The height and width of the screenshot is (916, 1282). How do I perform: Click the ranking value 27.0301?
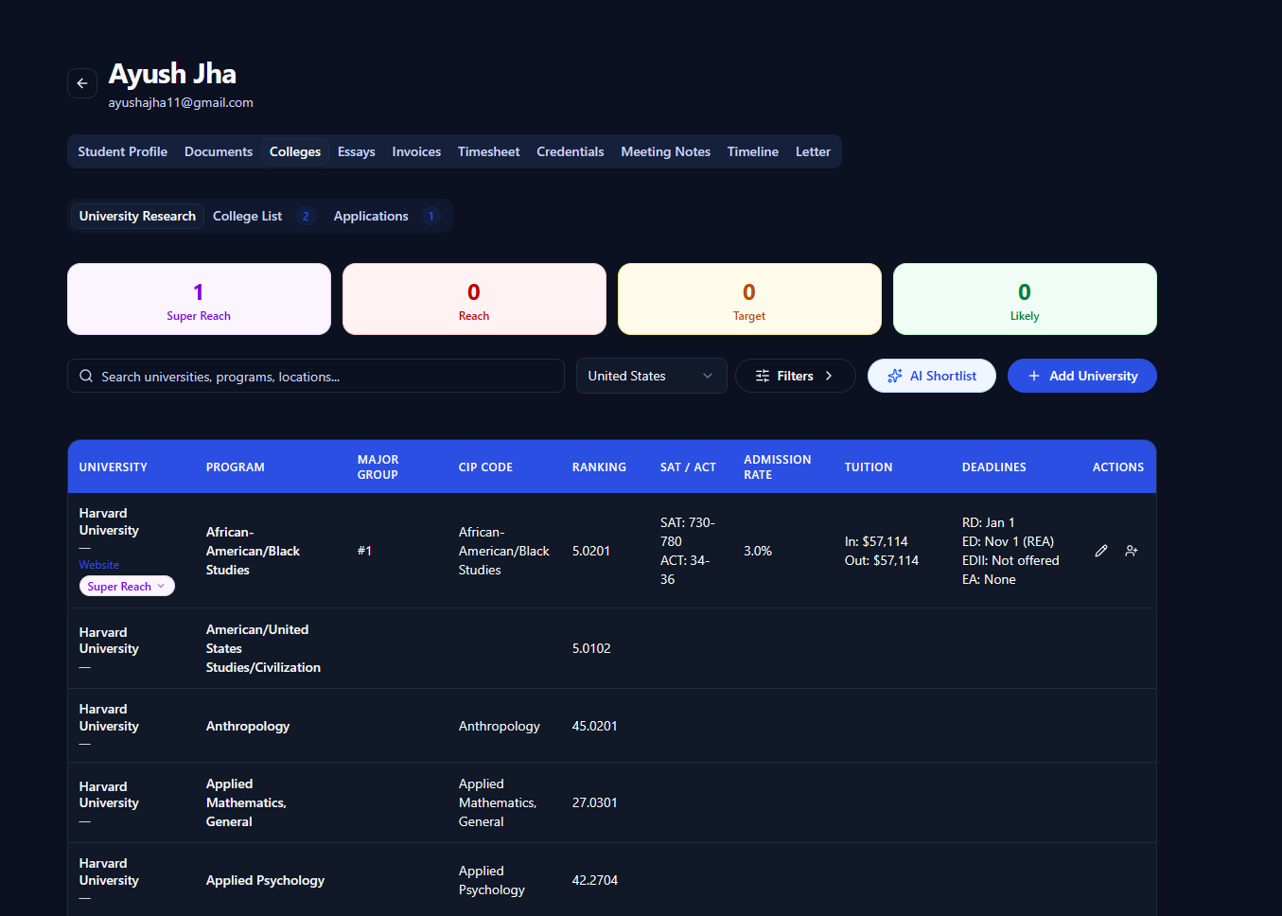click(x=595, y=802)
